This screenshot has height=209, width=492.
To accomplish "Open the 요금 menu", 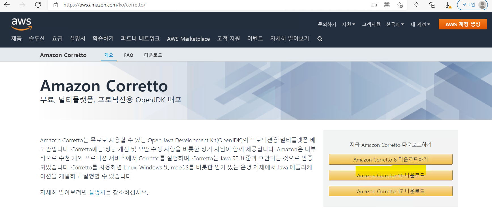I will (57, 38).
